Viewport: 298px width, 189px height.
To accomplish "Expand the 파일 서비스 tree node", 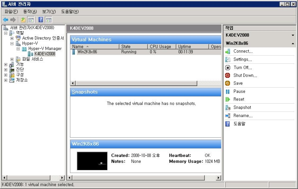I will [x=12, y=59].
